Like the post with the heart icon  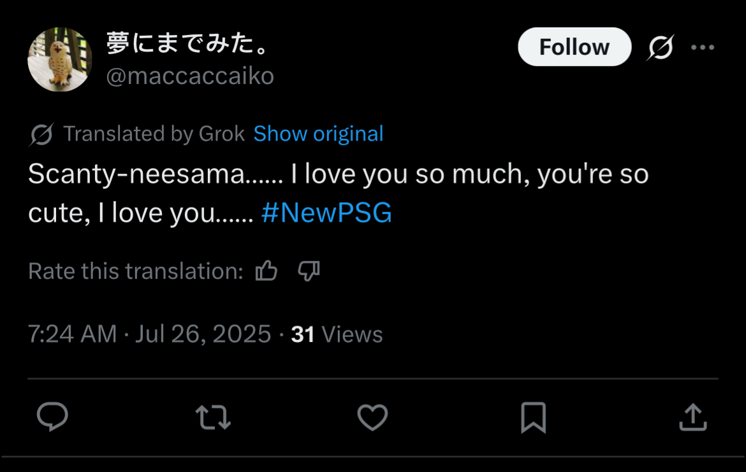click(372, 417)
